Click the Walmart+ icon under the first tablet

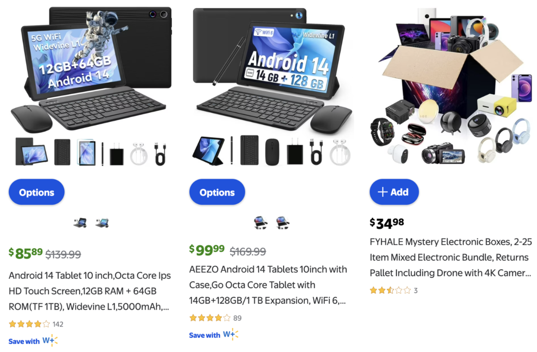point(50,341)
